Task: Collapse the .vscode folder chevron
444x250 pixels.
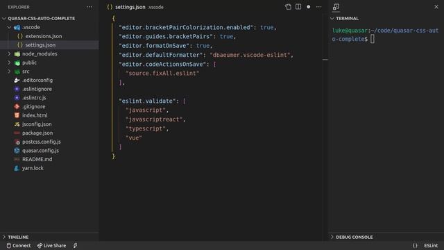Action: coord(9,27)
